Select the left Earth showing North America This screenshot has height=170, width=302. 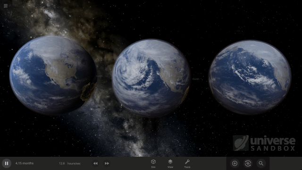53,75
